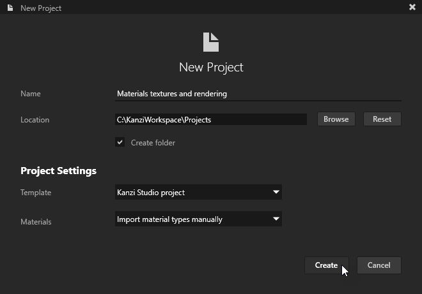422x294 pixels.
Task: Click the Import material types manually combo box
Action: click(192, 219)
